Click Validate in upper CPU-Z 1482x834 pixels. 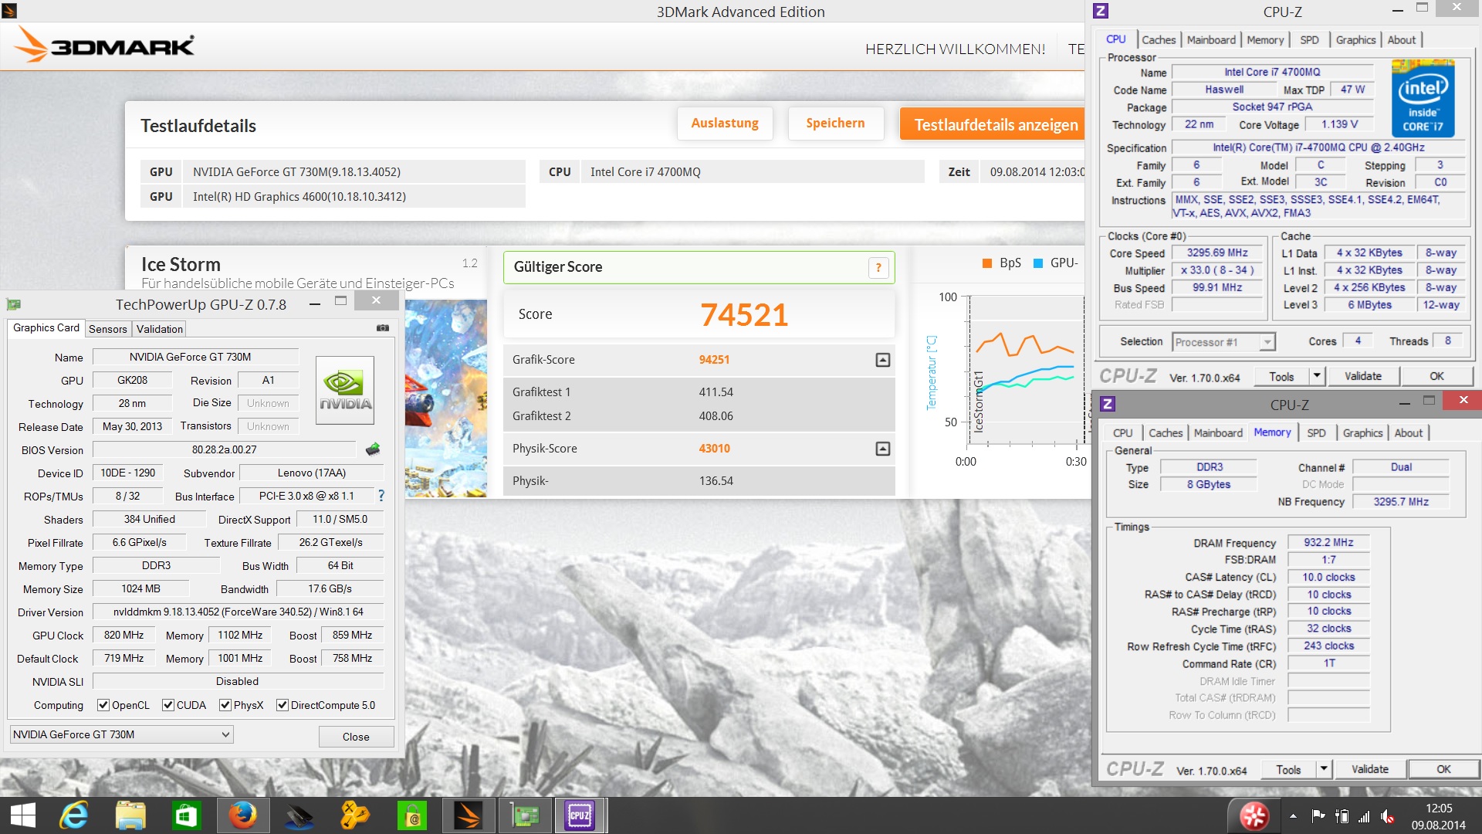pyautogui.click(x=1362, y=376)
